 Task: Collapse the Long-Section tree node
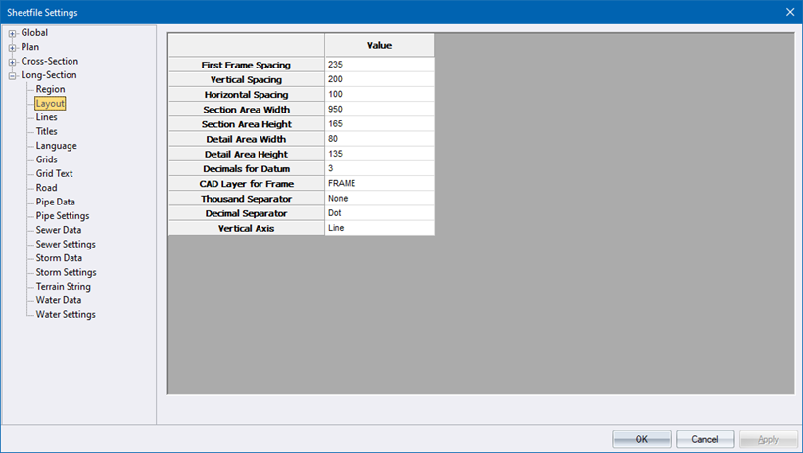click(13, 75)
